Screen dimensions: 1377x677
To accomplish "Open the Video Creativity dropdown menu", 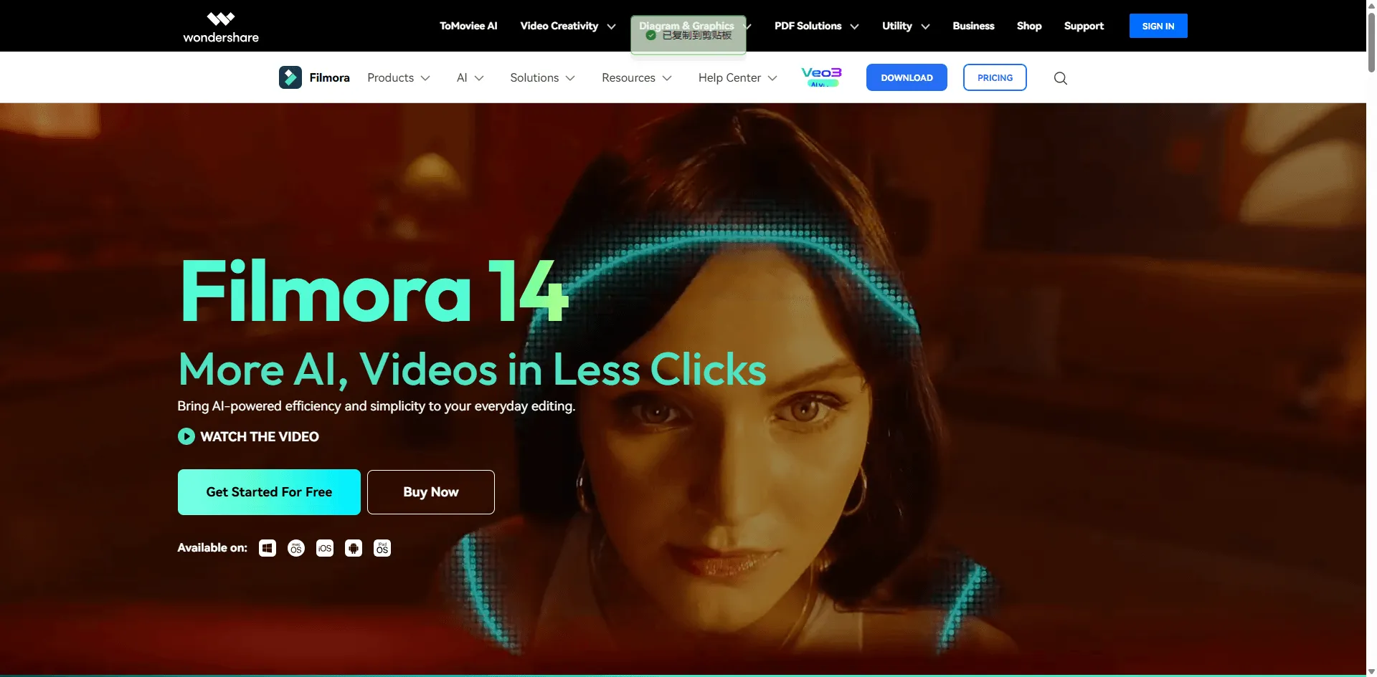I will click(x=567, y=26).
